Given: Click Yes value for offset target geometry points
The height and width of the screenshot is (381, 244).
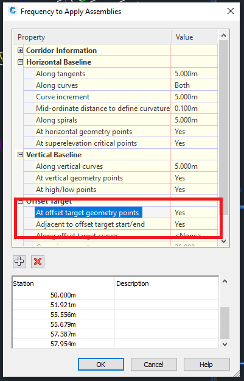Looking at the screenshot, I should tap(180, 213).
